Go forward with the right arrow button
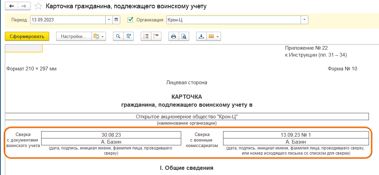 [24, 6]
